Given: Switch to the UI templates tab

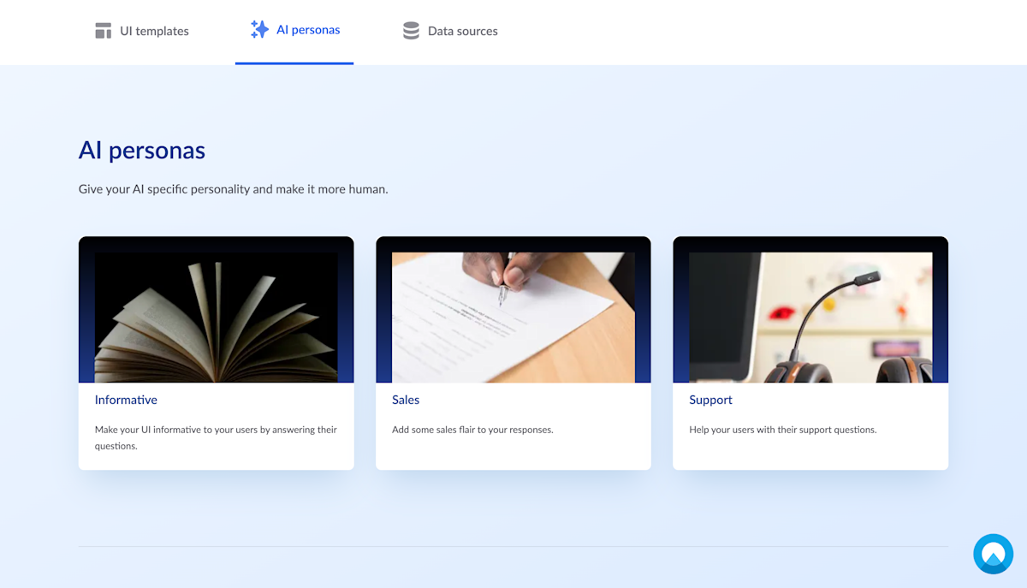Looking at the screenshot, I should coord(142,31).
